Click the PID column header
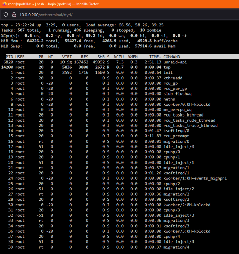Screen dimensions: 239x254 pyautogui.click(x=10, y=57)
